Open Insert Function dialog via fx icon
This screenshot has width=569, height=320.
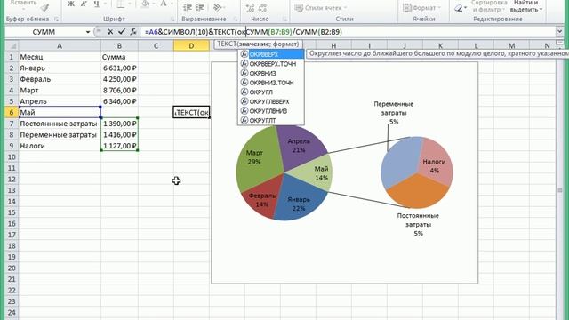pyautogui.click(x=133, y=32)
